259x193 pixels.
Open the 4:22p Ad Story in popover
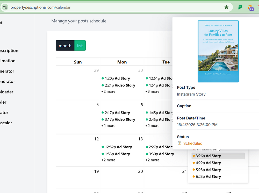pos(207,163)
